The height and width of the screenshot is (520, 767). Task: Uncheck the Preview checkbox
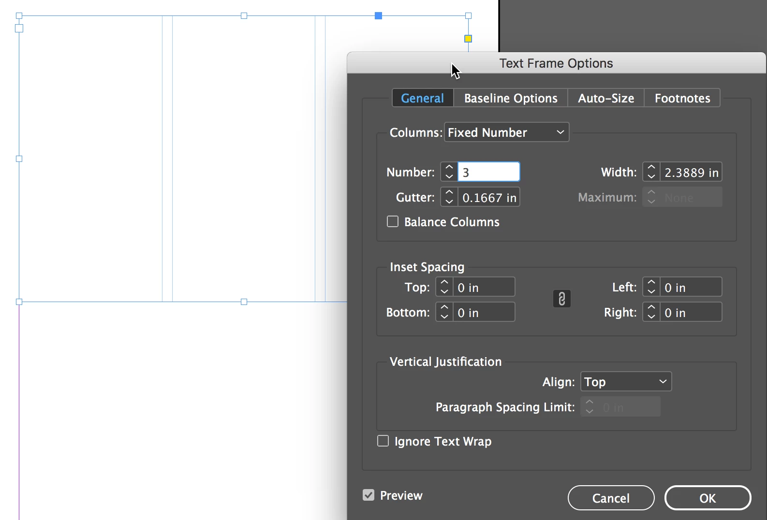[x=369, y=495]
